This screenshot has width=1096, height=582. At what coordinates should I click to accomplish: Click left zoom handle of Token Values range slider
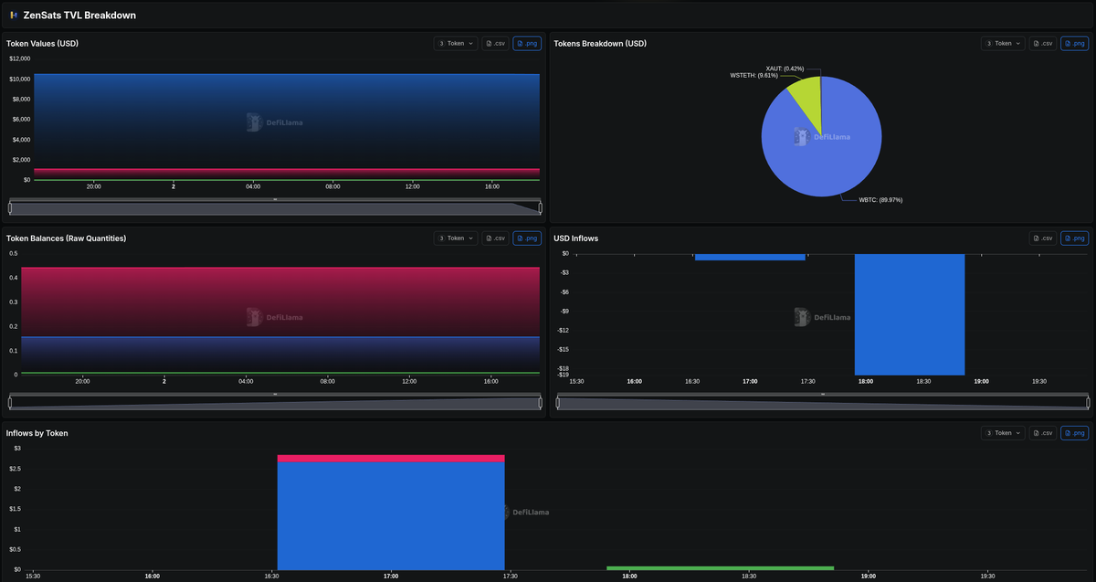10,207
